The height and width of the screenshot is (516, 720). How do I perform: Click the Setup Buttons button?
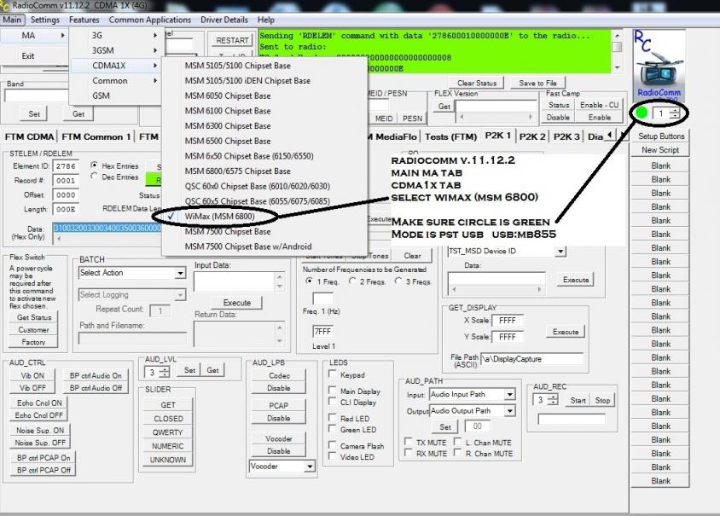(x=661, y=136)
